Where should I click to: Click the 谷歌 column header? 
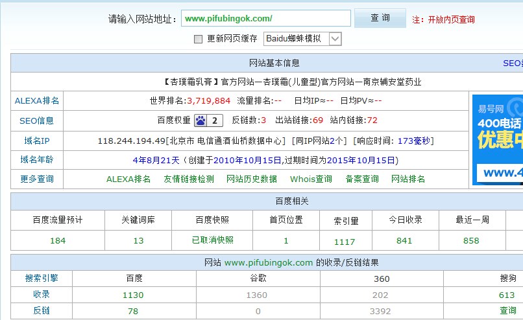click(x=258, y=278)
